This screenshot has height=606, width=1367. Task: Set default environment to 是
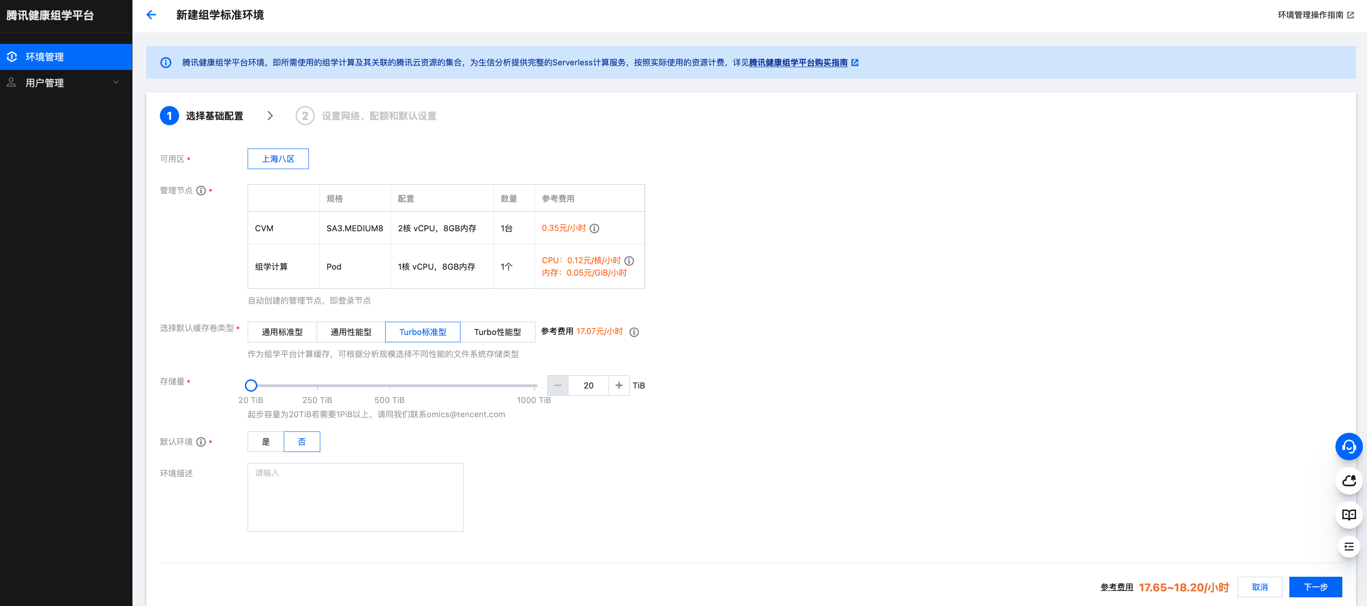(x=265, y=442)
